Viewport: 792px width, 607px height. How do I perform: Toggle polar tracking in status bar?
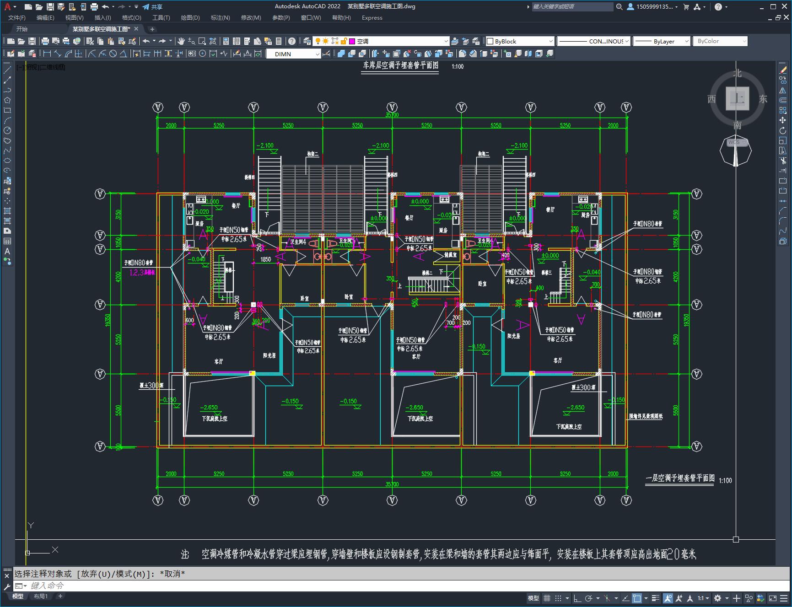[x=589, y=598]
